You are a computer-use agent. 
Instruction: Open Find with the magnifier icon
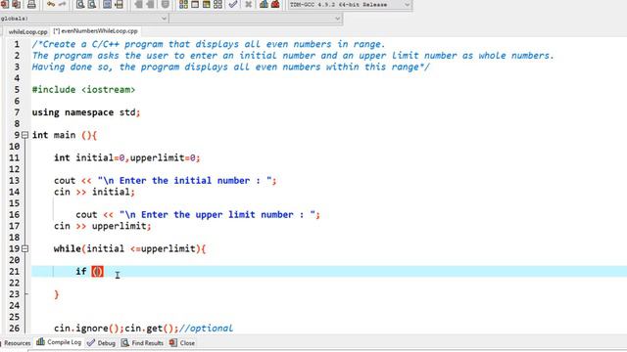tap(80, 4)
